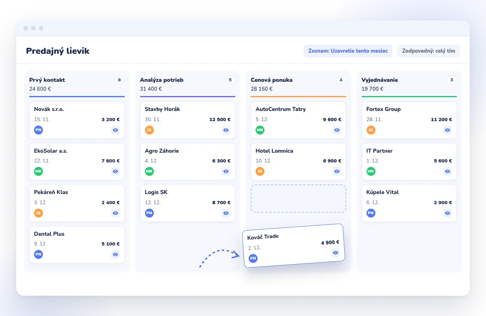The height and width of the screenshot is (316, 486).
Task: Click the eye icon on Stavby Horák card
Action: click(226, 130)
